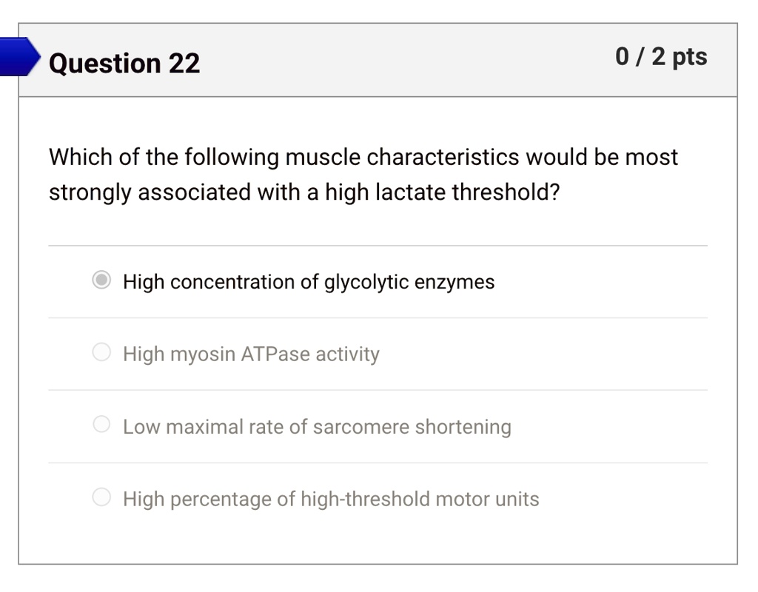Click the phrase muscle characteristics in the question
The height and width of the screenshot is (592, 758).
pyautogui.click(x=402, y=158)
